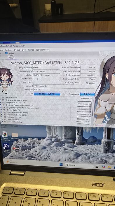Click the 'dobry (100 %)' health status button
This screenshot has height=206, width=115.
coord(47,94)
